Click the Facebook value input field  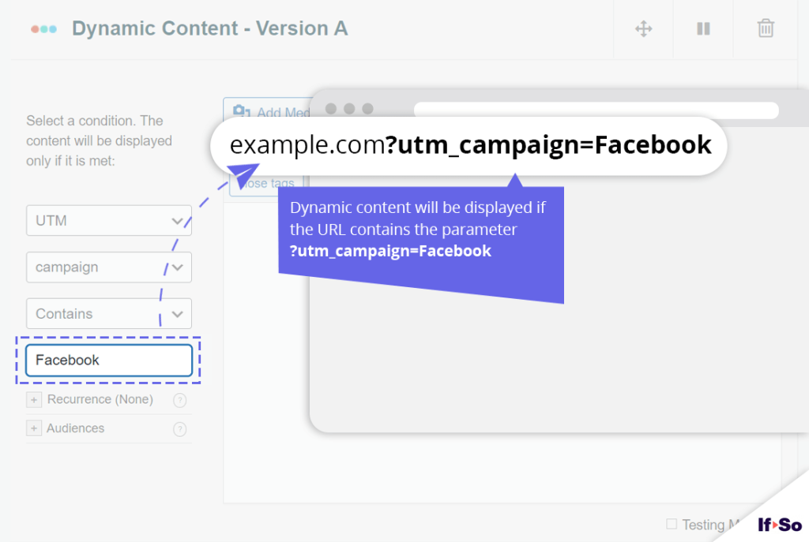click(109, 360)
